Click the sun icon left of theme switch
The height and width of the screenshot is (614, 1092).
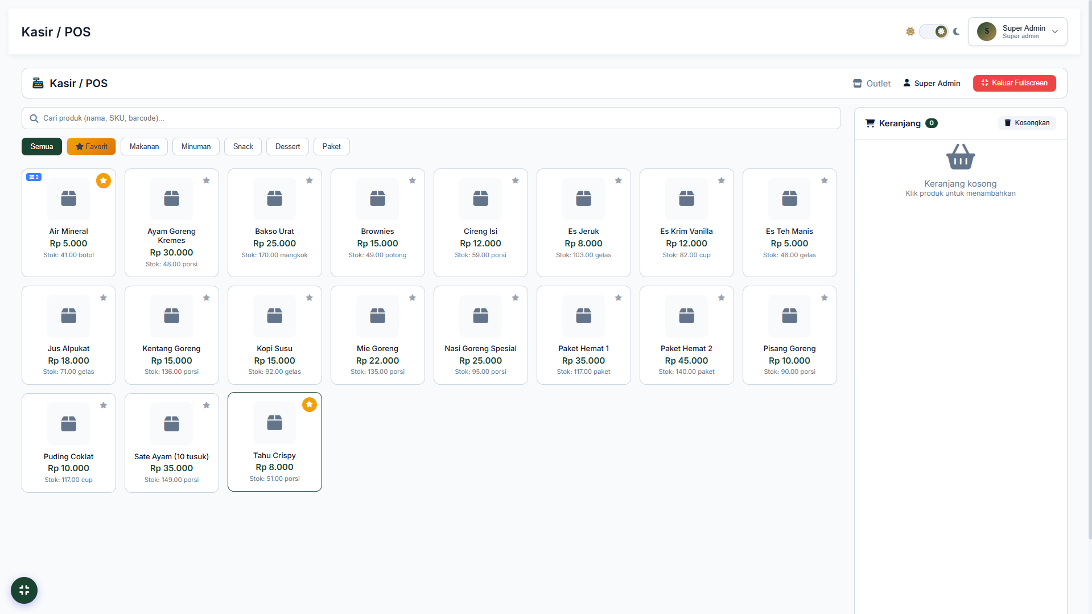click(x=909, y=31)
